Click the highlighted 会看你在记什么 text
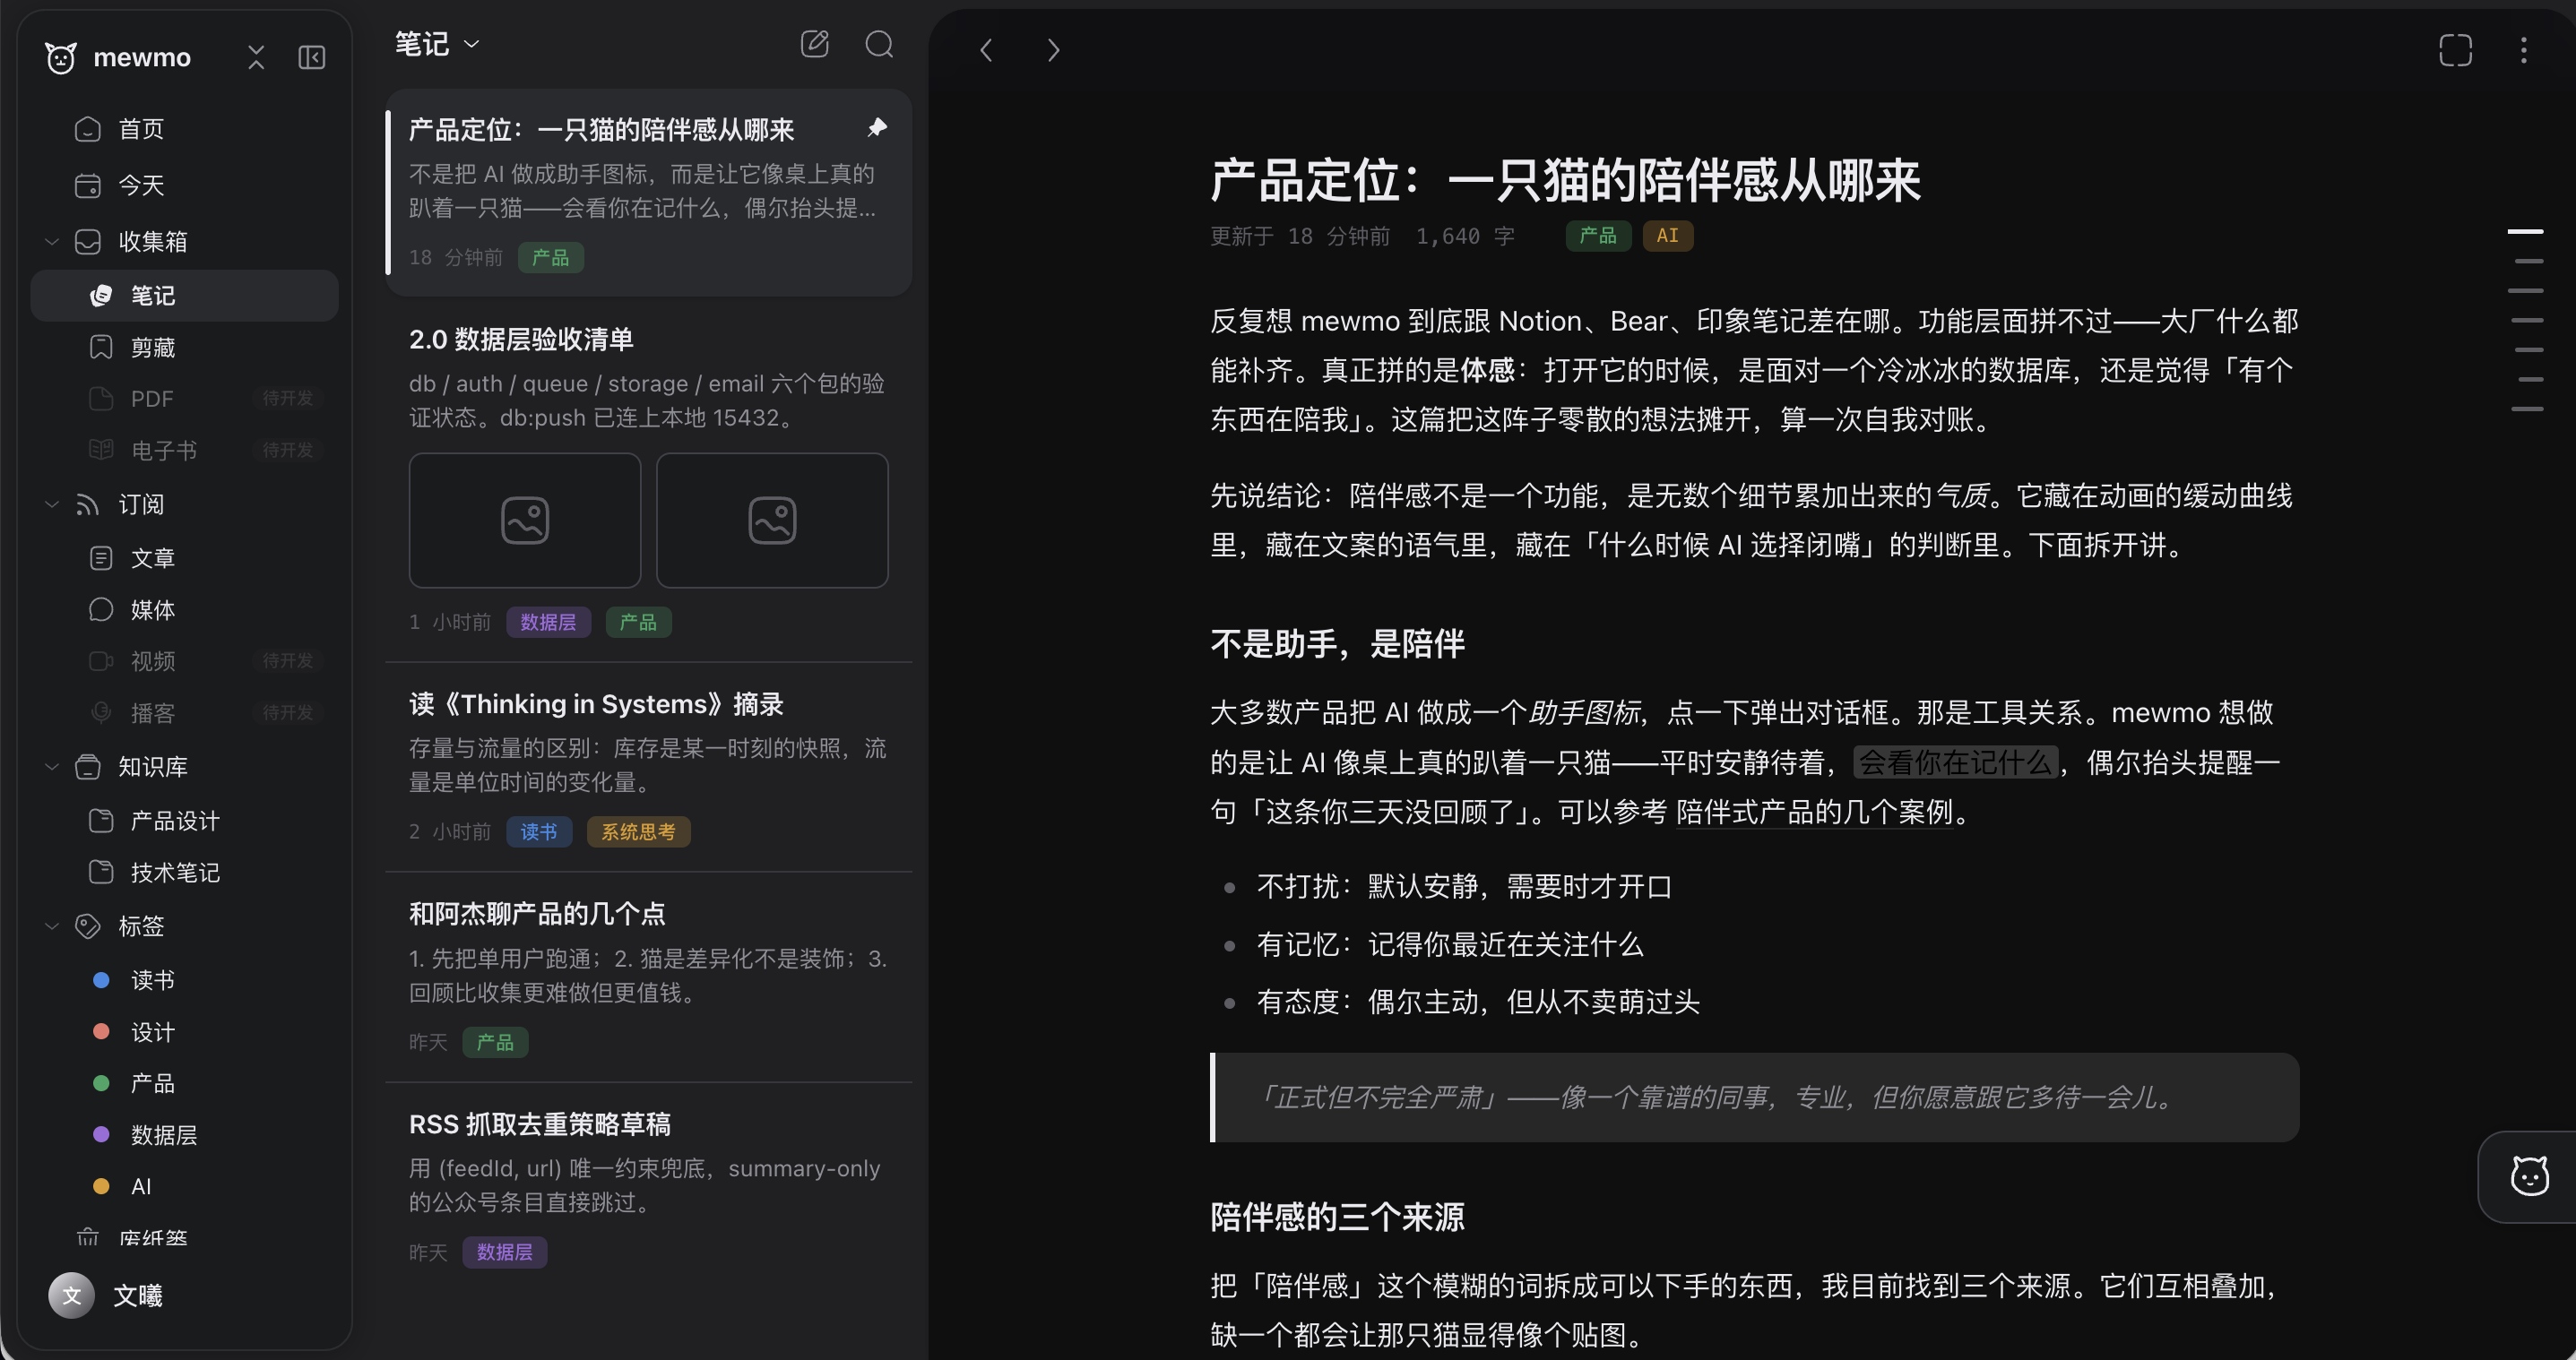Image resolution: width=2576 pixels, height=1360 pixels. tap(1955, 763)
